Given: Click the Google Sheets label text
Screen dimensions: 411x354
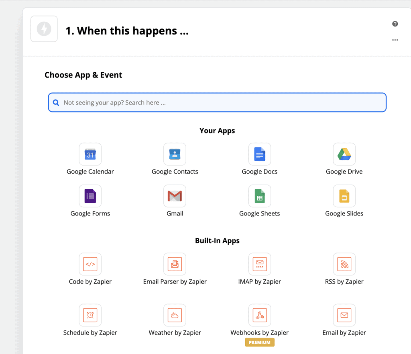Looking at the screenshot, I should coord(260,214).
